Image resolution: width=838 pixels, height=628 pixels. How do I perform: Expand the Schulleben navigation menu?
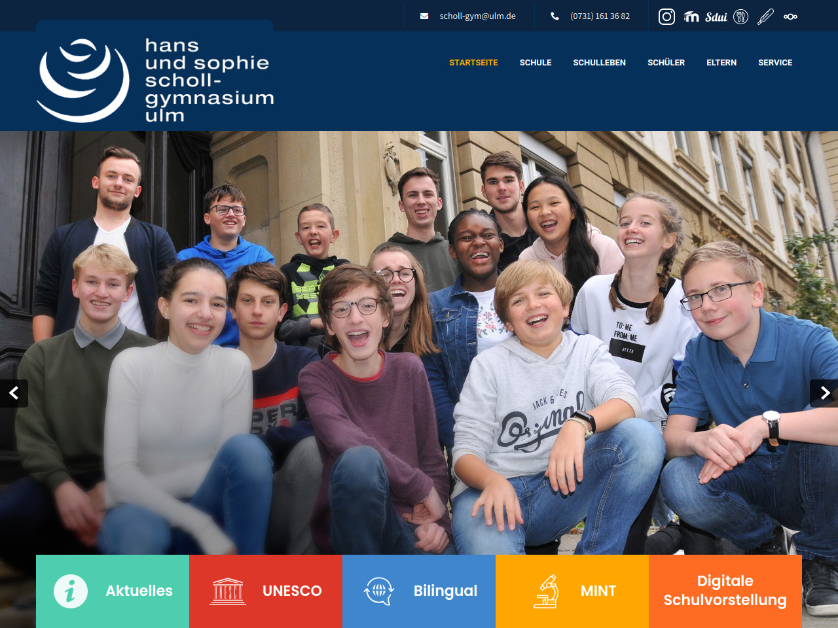[x=599, y=63]
